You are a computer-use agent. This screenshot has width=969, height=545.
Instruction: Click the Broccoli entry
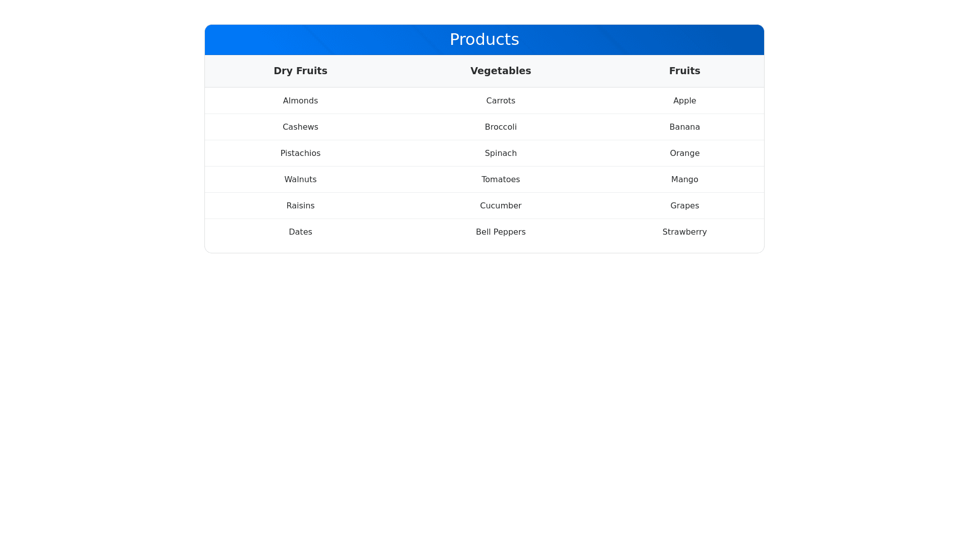(501, 127)
